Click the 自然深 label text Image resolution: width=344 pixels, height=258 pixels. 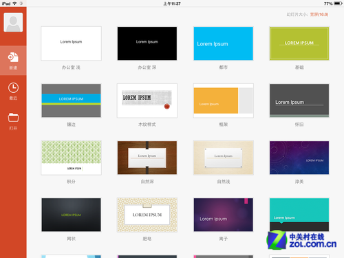coord(147,182)
